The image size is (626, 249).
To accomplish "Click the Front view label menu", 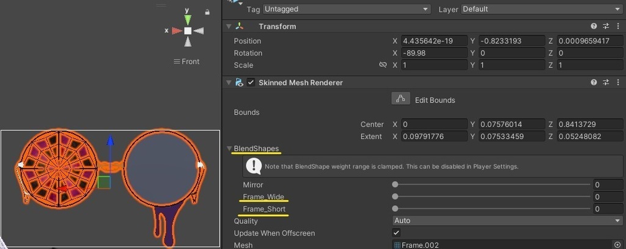I will click(186, 61).
